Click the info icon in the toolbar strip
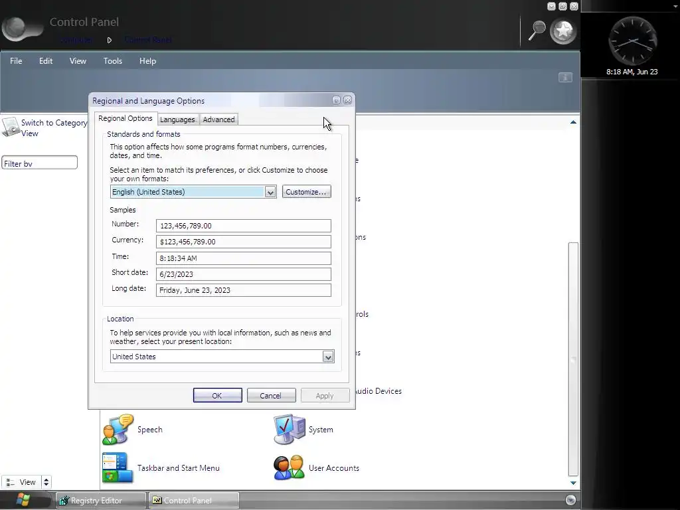Screen dimensions: 680x510 pos(565,78)
